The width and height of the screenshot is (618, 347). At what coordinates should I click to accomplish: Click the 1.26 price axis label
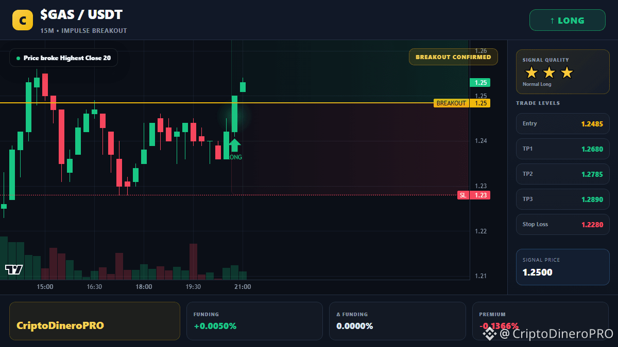(x=481, y=51)
